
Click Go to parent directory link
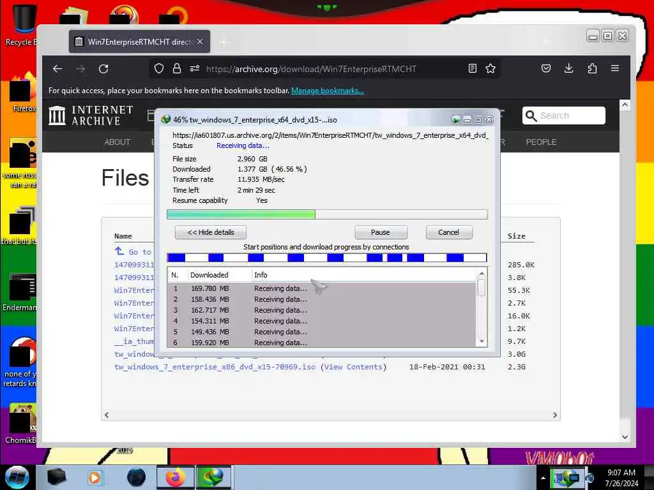[x=133, y=251]
